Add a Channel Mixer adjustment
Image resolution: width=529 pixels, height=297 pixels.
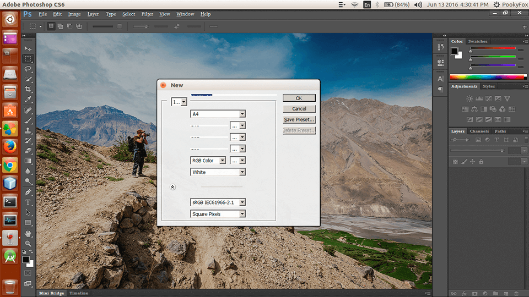[503, 109]
